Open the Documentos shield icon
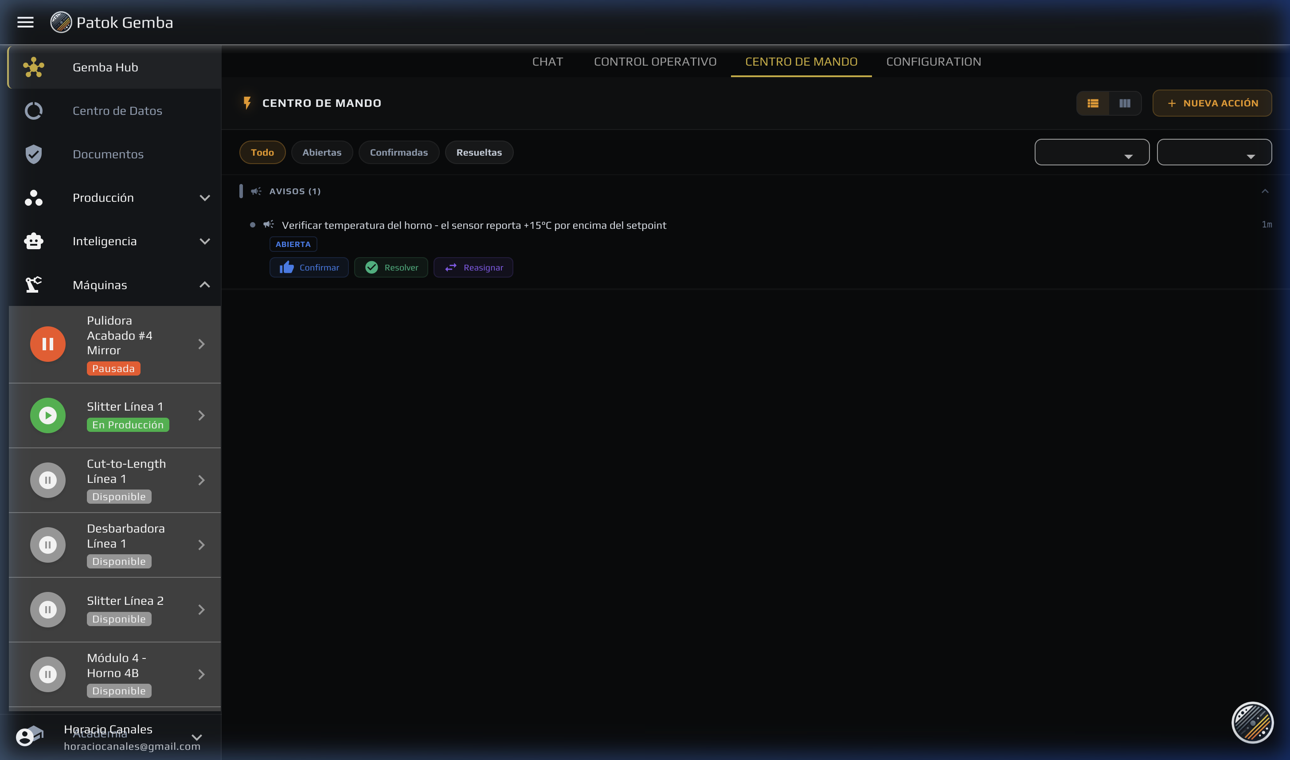The width and height of the screenshot is (1290, 760). (x=34, y=154)
